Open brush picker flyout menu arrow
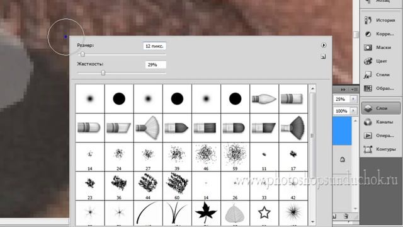The image size is (403, 227). (324, 45)
